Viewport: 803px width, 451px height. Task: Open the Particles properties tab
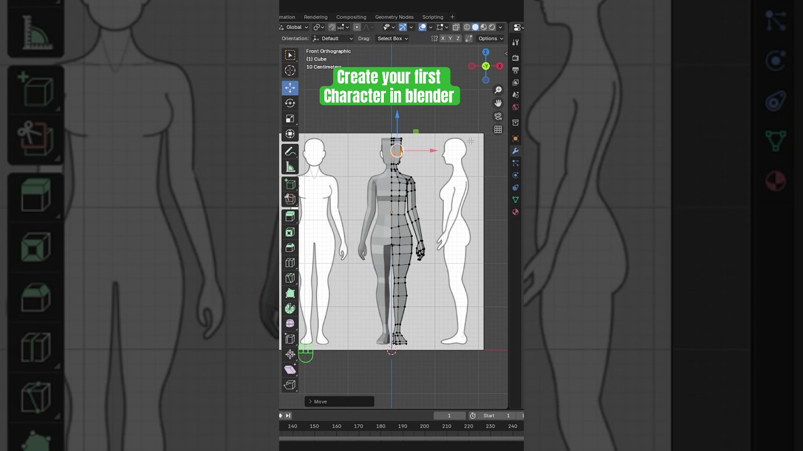click(x=516, y=163)
